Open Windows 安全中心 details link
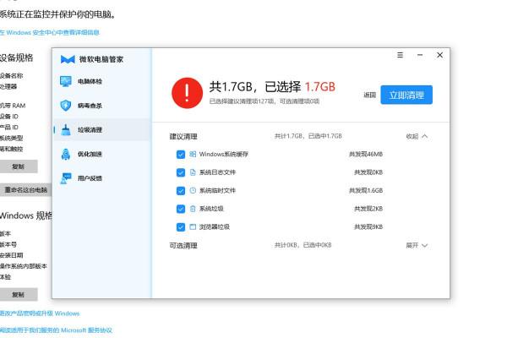Viewport: 507px width, 338px height. 50,33
